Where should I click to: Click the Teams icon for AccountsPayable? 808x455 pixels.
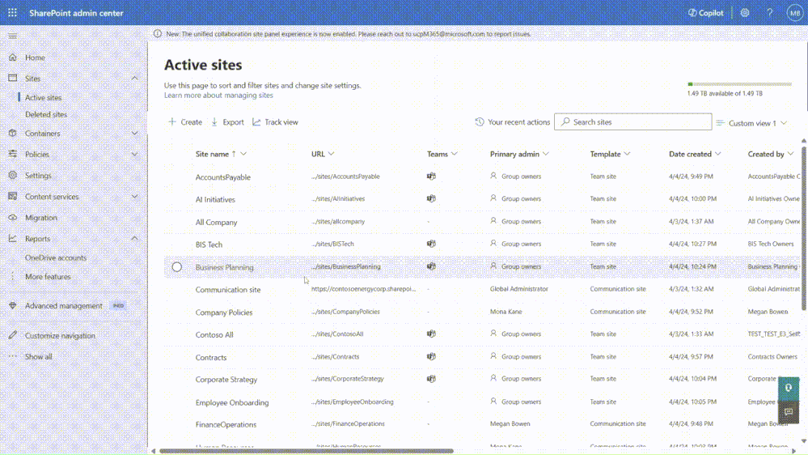click(x=431, y=176)
